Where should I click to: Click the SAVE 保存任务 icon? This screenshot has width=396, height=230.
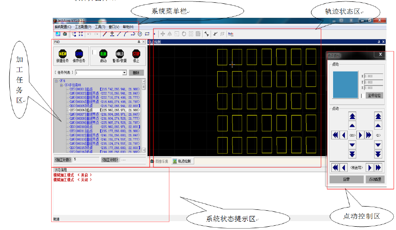(79, 54)
